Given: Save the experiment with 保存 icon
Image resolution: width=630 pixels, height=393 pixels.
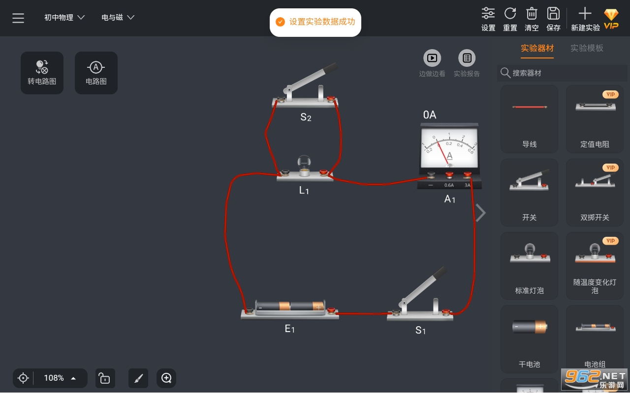Looking at the screenshot, I should pyautogui.click(x=553, y=19).
